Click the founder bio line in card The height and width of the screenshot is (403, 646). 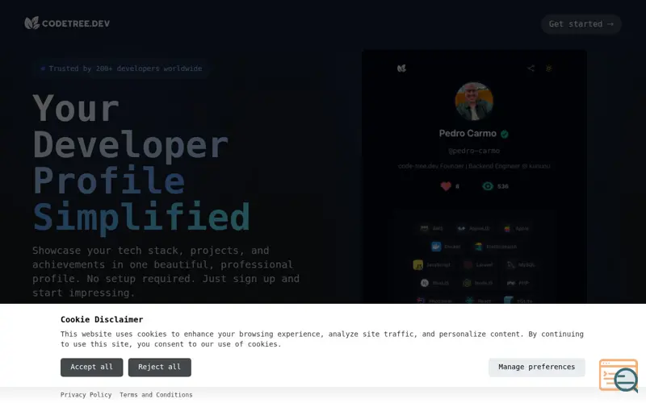(x=474, y=166)
